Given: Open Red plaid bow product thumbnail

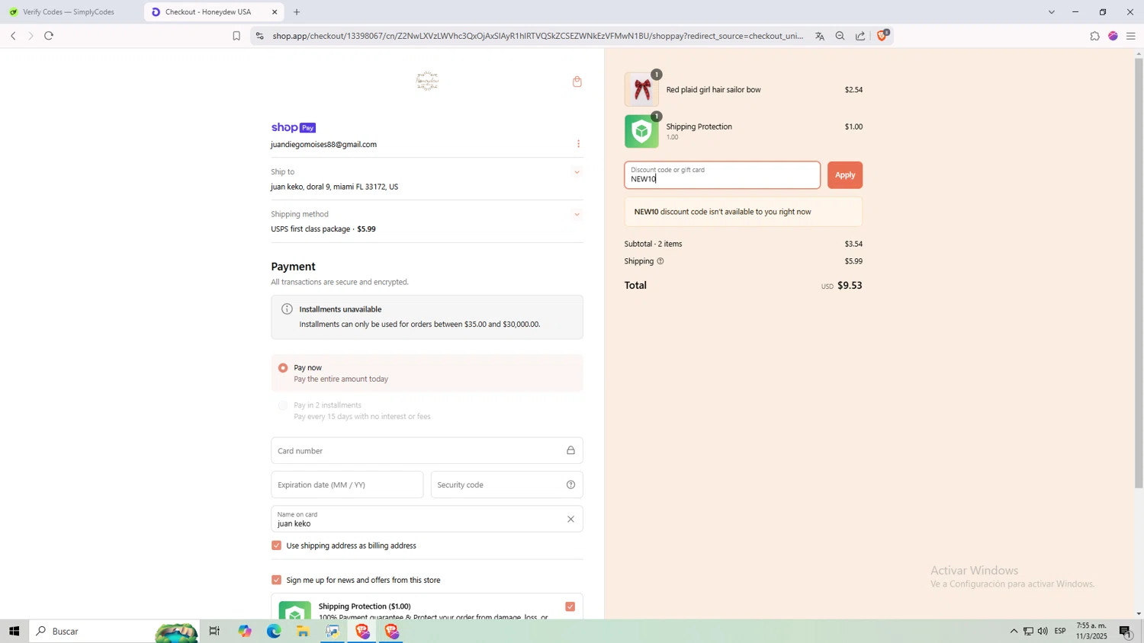Looking at the screenshot, I should 641,90.
